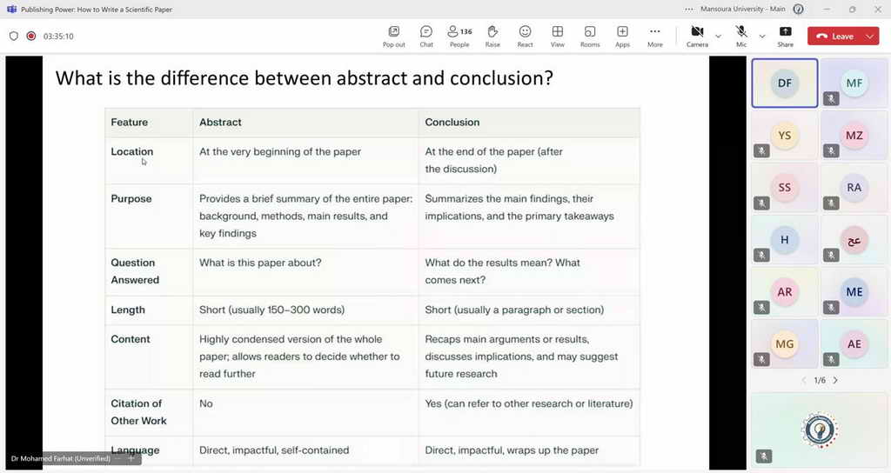The height and width of the screenshot is (473, 891).
Task: Toggle the Camera on
Action: (697, 37)
